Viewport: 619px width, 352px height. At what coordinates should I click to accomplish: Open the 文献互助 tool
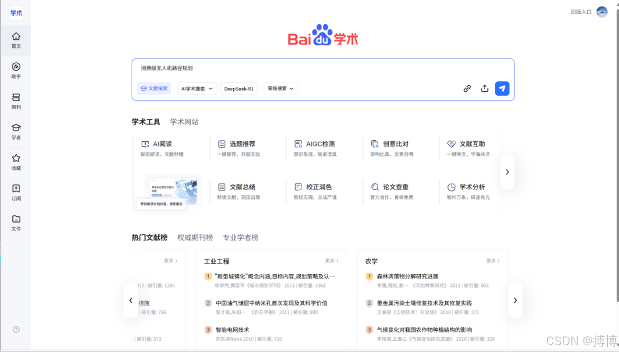(x=469, y=148)
